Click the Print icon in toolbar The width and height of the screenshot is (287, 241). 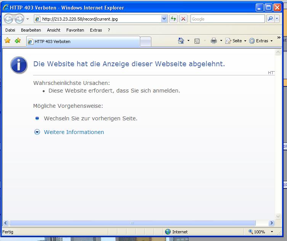214,41
